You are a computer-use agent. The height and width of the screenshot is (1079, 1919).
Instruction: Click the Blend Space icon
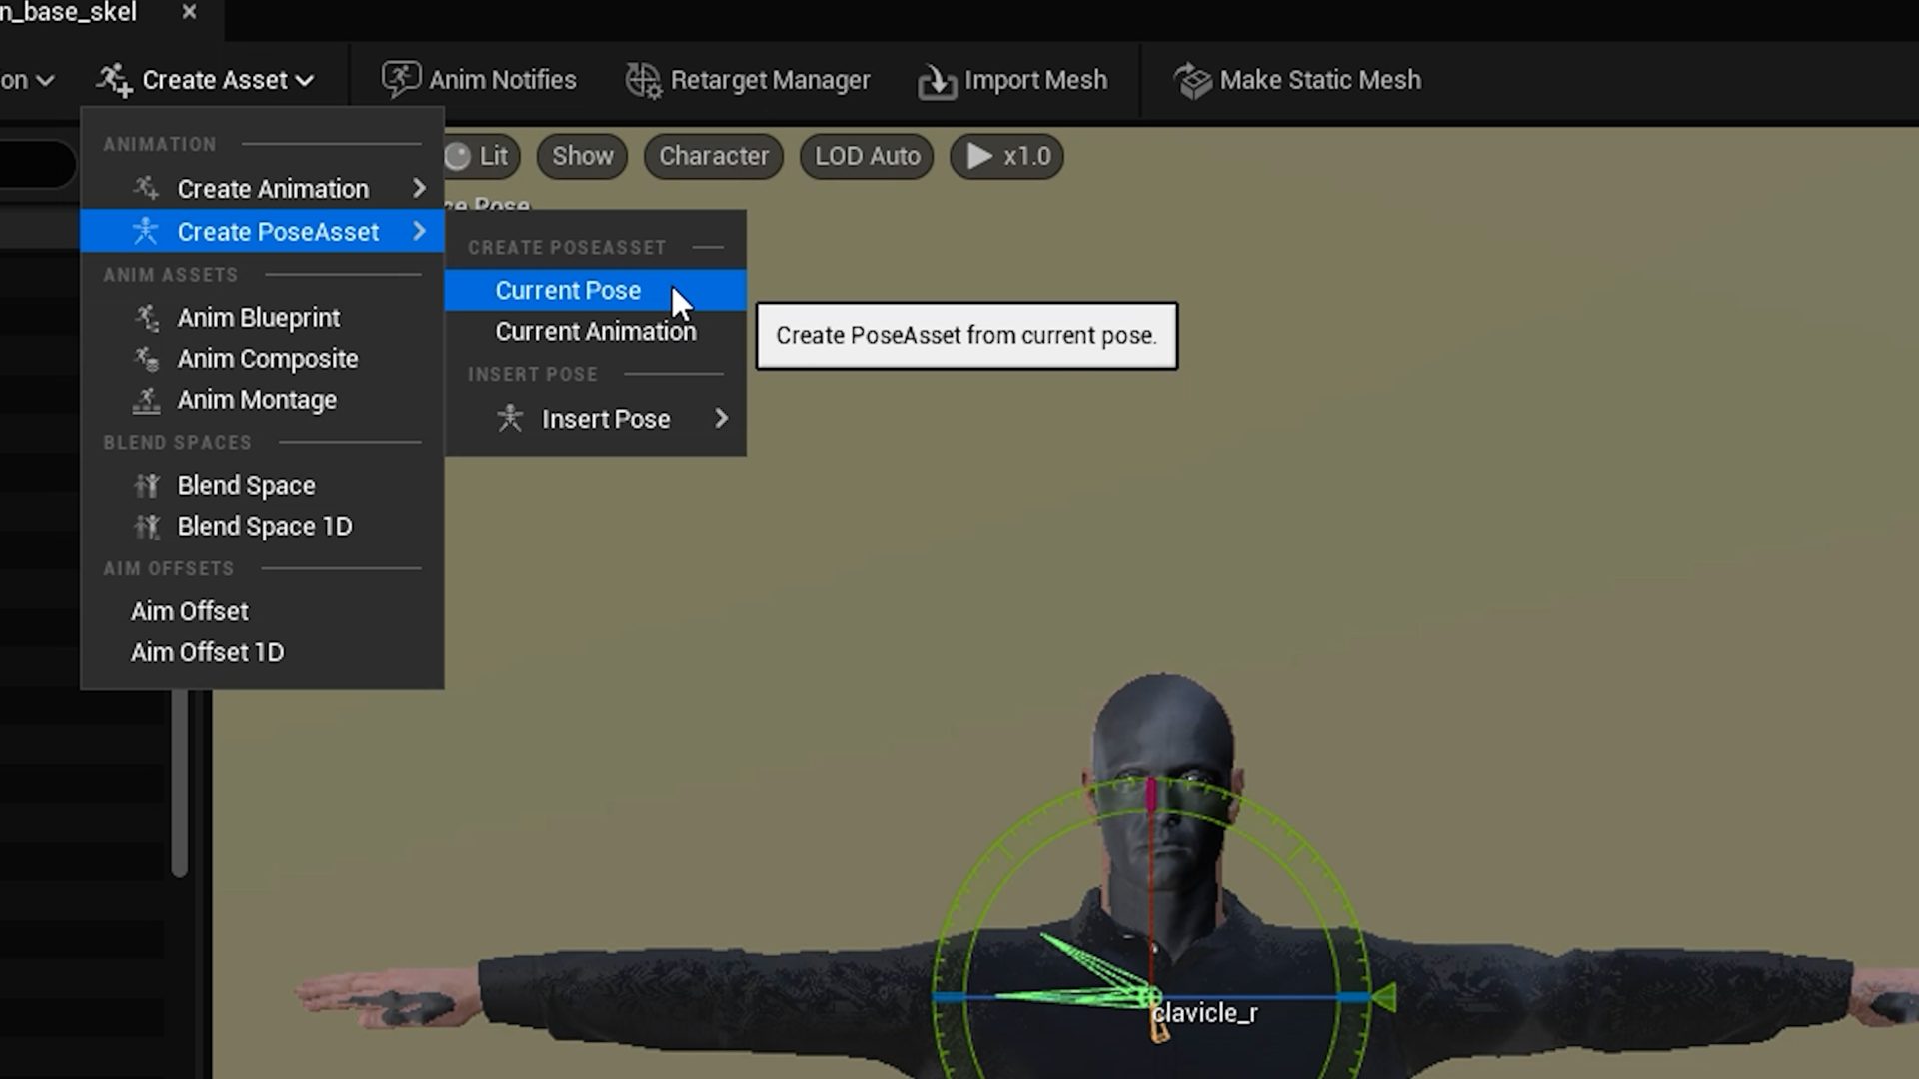(x=146, y=486)
